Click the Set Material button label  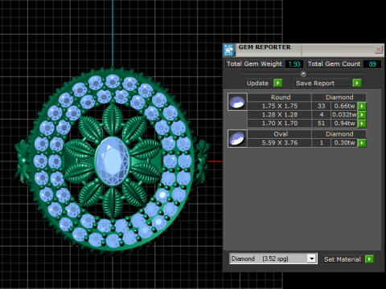tap(343, 259)
